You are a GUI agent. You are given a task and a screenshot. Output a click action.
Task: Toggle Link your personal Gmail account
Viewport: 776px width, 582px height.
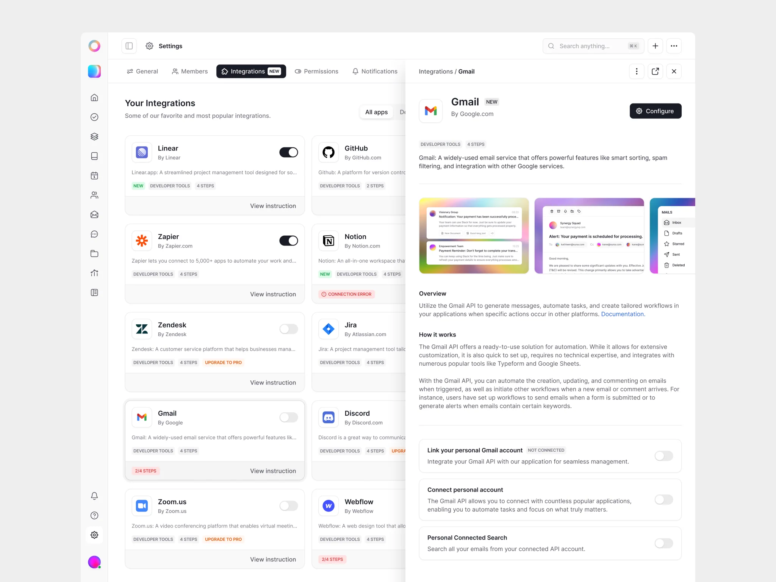tap(664, 456)
